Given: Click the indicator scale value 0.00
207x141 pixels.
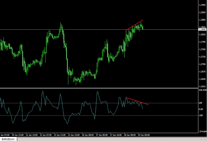Looking at the screenshot, I should tap(201, 109).
